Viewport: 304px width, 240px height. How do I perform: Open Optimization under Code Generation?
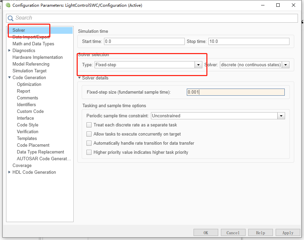(x=29, y=85)
